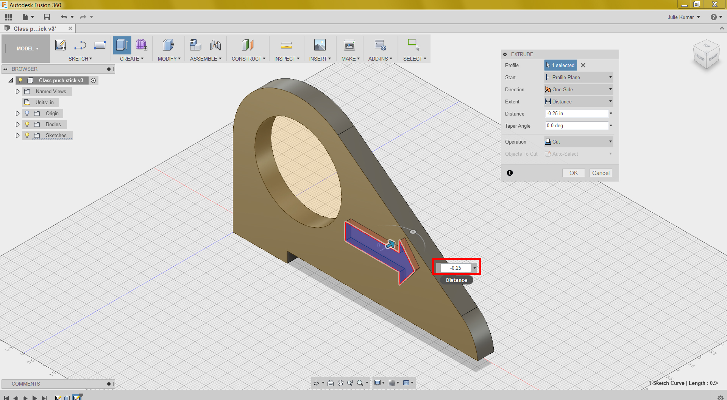Open the Create Form sculpt icon
This screenshot has width=727, height=400.
click(x=141, y=45)
